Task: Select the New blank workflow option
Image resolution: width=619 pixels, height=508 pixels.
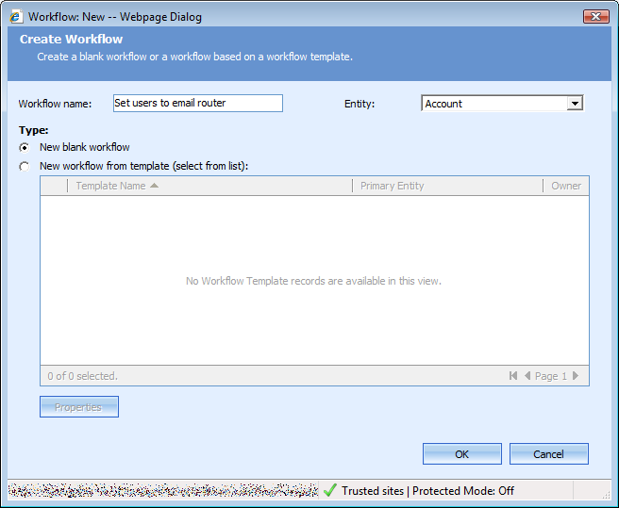Action: pos(25,148)
